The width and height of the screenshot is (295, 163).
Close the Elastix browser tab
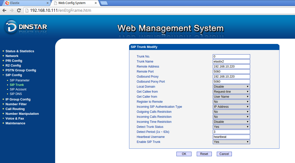click(x=48, y=3)
